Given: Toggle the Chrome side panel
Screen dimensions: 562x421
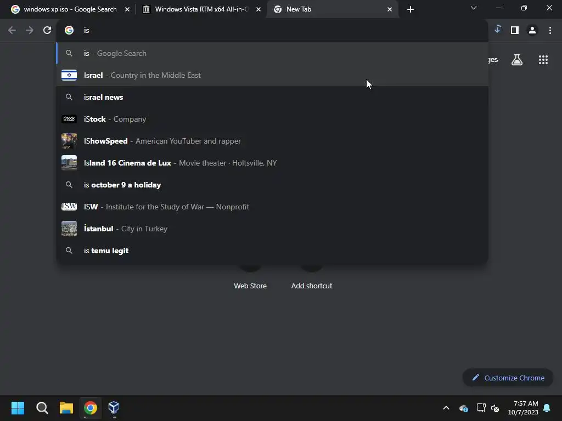Looking at the screenshot, I should point(515,31).
